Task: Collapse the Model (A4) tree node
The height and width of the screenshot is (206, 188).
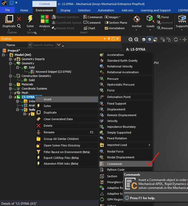Action: point(3,55)
